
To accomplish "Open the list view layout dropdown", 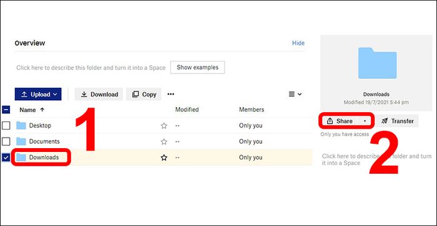I will click(295, 94).
